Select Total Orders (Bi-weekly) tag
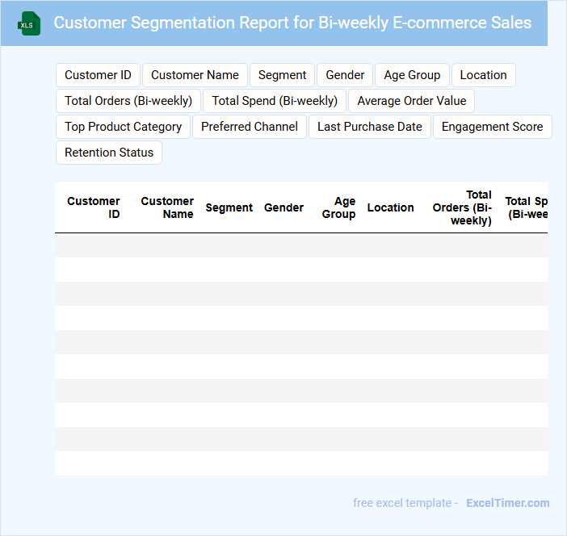The height and width of the screenshot is (536, 567). click(x=128, y=101)
